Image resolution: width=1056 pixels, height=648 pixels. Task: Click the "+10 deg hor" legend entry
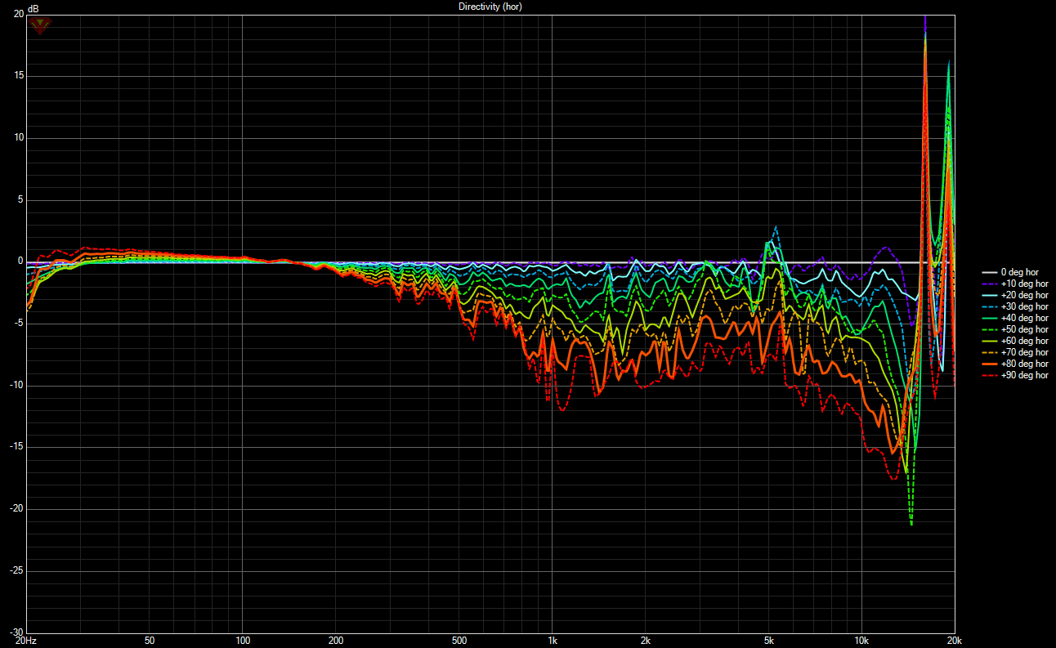(1014, 284)
